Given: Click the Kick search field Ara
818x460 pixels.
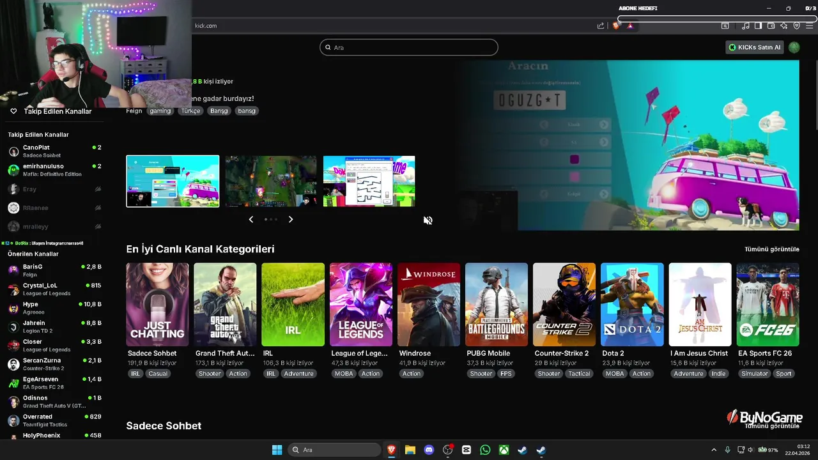Looking at the screenshot, I should click(x=409, y=47).
